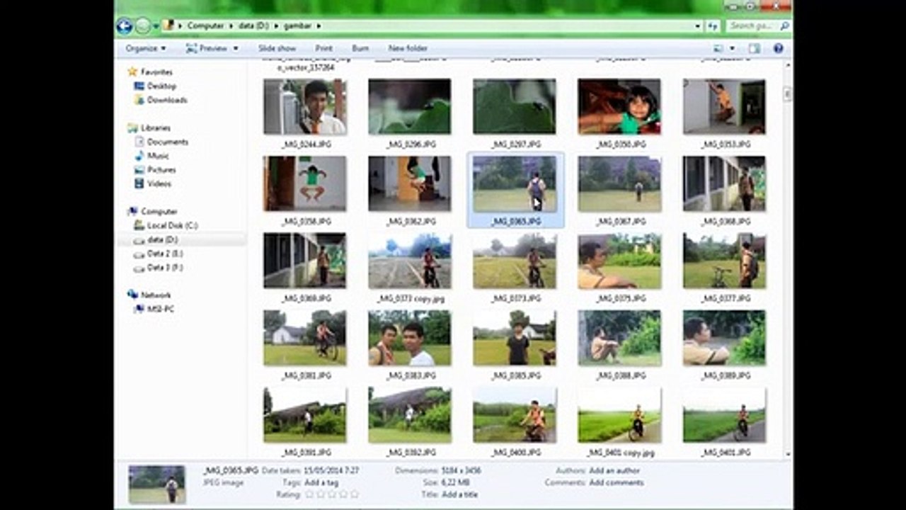
Task: Click the Back navigation arrow button
Action: [125, 26]
